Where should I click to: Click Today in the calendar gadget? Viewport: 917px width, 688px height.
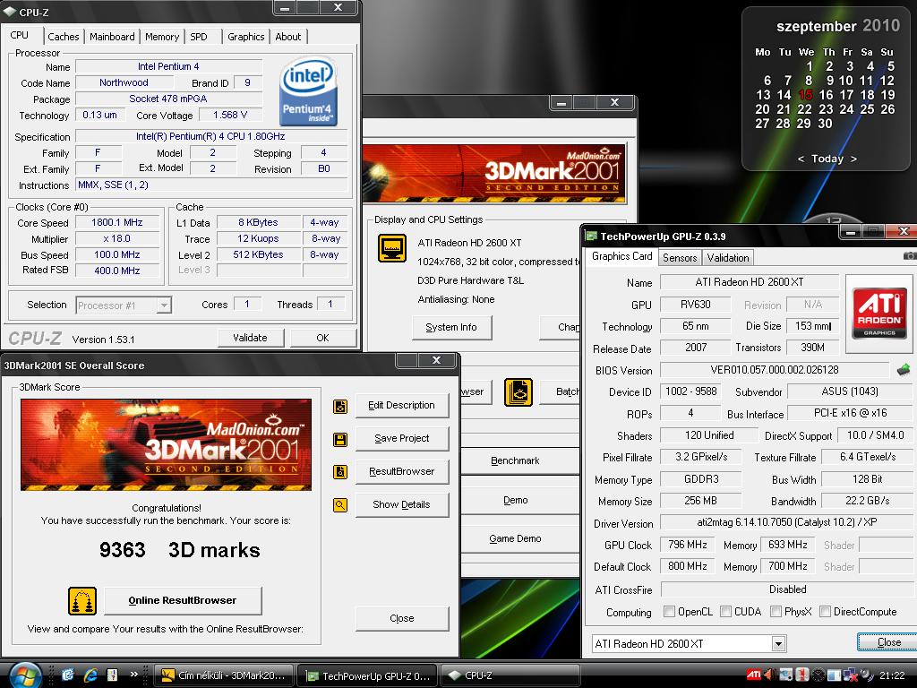[x=827, y=159]
